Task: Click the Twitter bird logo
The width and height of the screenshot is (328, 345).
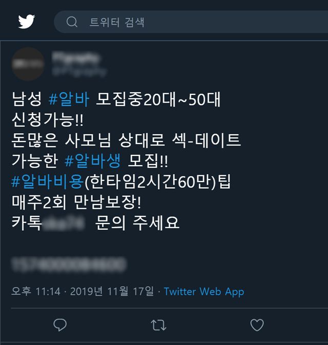Action: pyautogui.click(x=27, y=22)
